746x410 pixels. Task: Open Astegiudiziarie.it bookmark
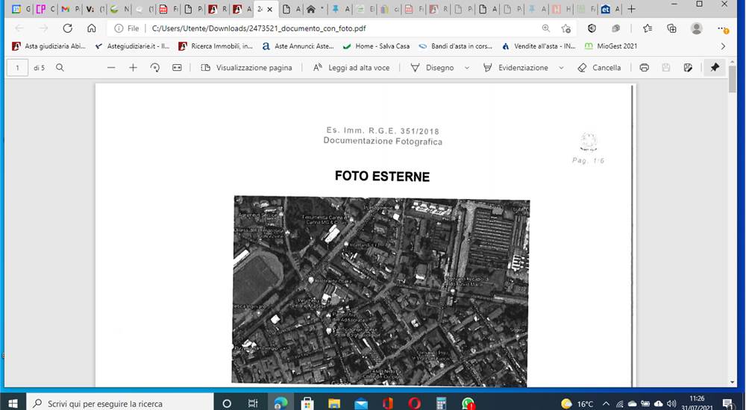(132, 46)
